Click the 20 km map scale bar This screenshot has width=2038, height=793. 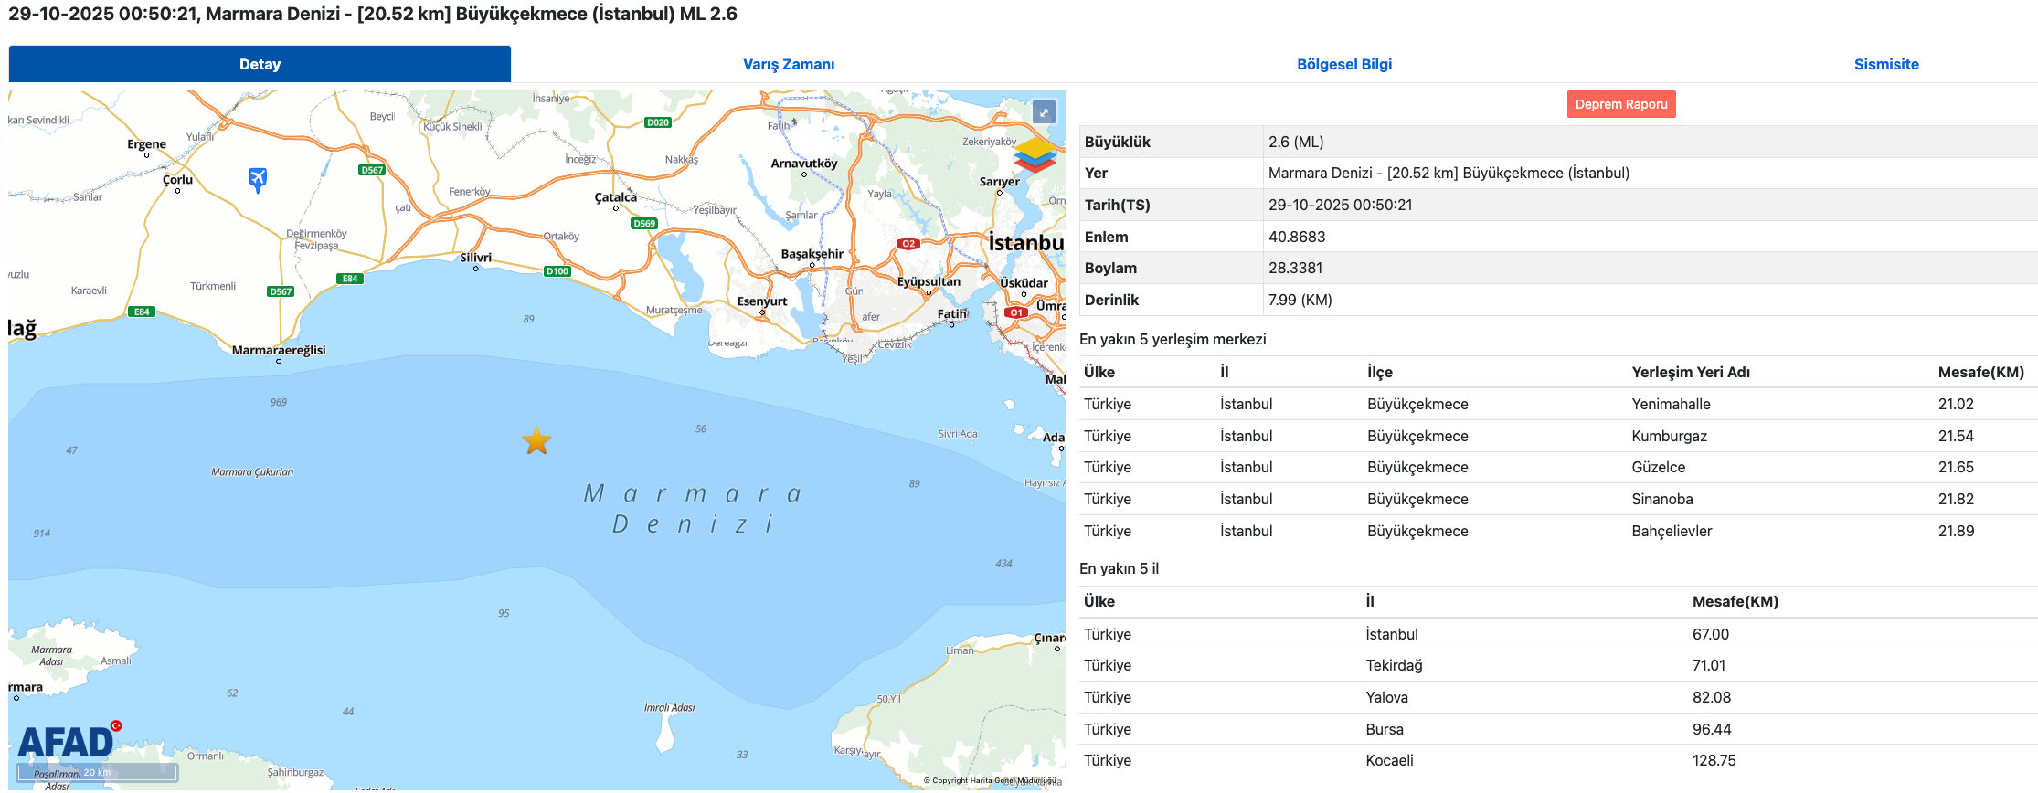click(97, 773)
